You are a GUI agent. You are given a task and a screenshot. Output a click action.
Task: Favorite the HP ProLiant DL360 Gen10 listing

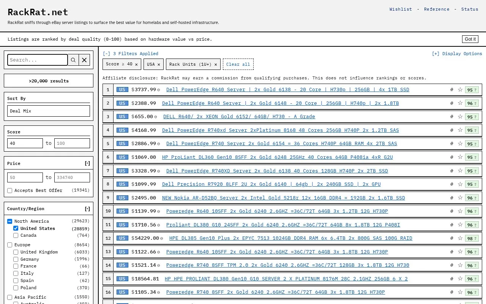pos(460,157)
